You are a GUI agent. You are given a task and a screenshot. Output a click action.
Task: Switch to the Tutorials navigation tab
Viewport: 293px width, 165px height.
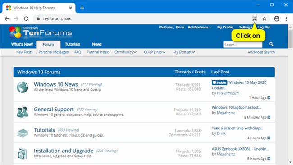click(73, 44)
